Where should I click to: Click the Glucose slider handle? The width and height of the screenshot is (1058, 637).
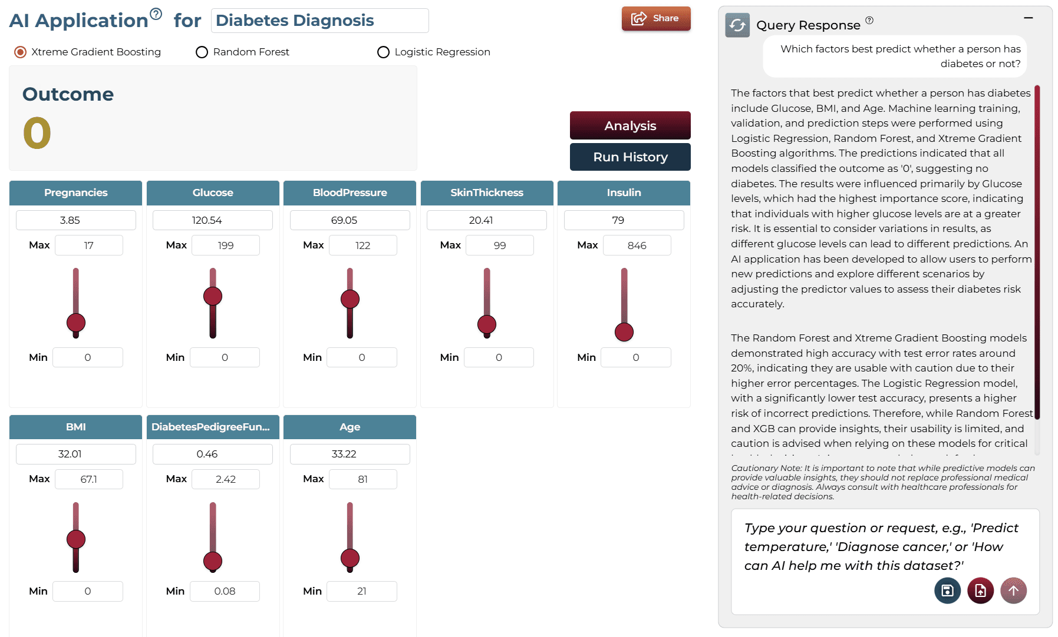213,296
